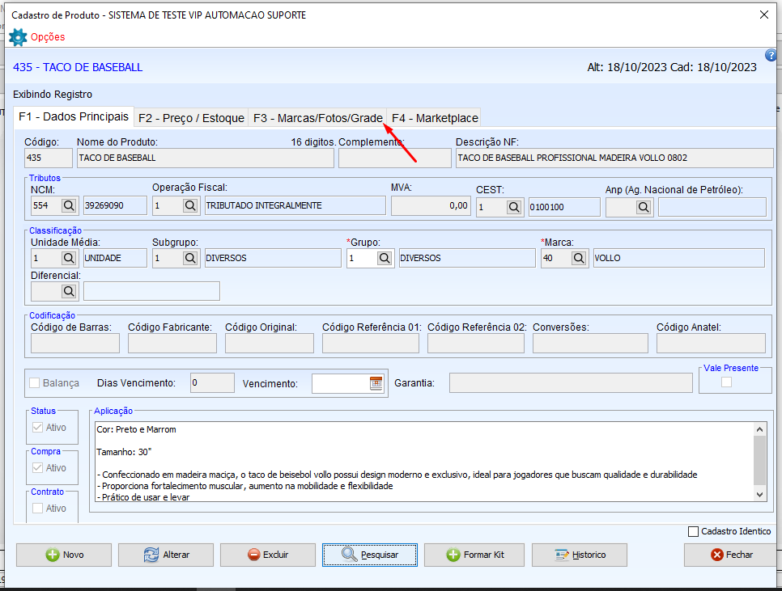
Task: Open Marca lookup magnifier
Action: pos(579,258)
